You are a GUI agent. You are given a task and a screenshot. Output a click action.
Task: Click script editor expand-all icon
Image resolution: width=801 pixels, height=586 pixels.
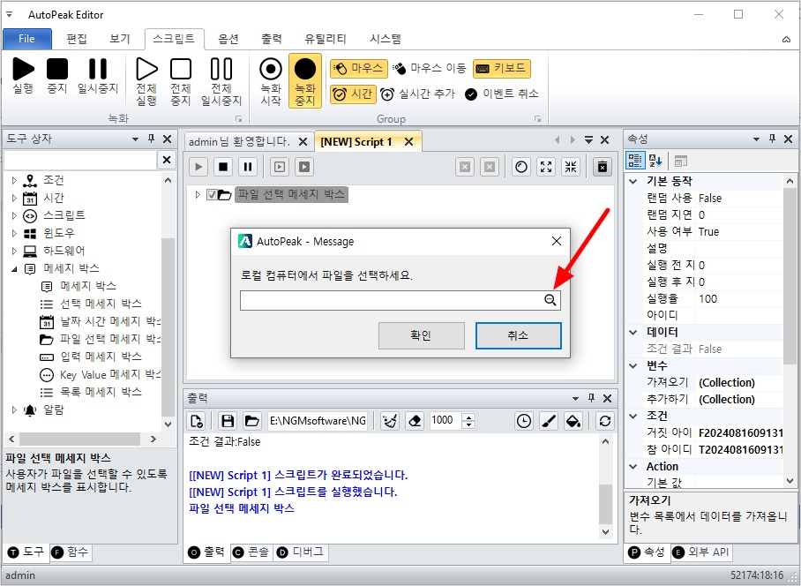pos(546,167)
